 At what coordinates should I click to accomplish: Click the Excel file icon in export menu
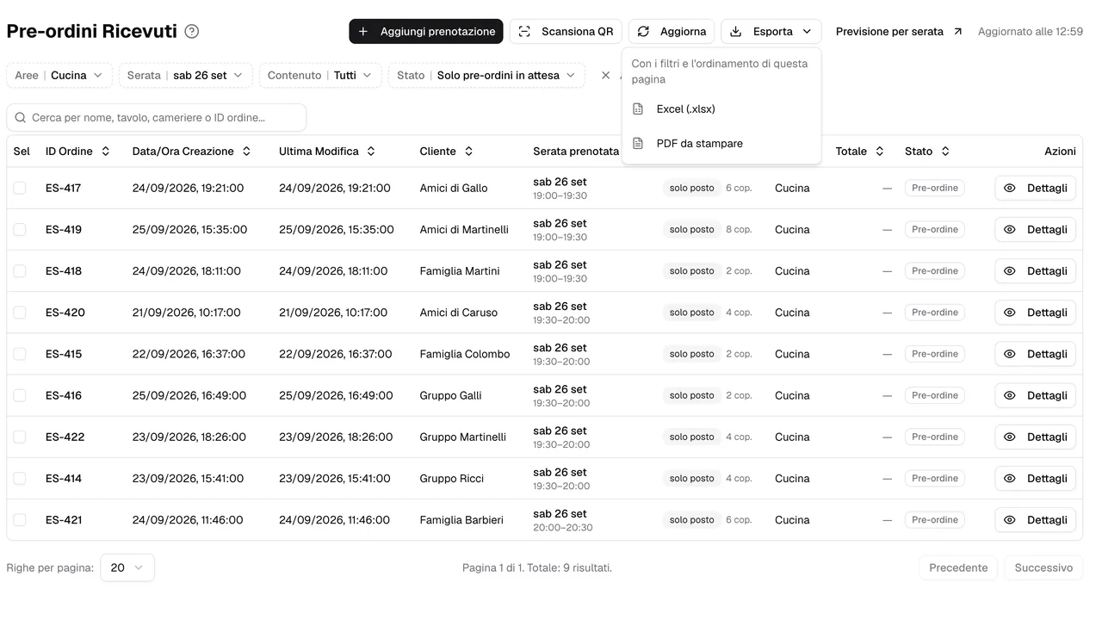[x=638, y=109]
